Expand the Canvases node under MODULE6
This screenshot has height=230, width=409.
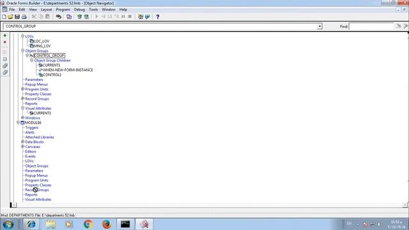23,146
